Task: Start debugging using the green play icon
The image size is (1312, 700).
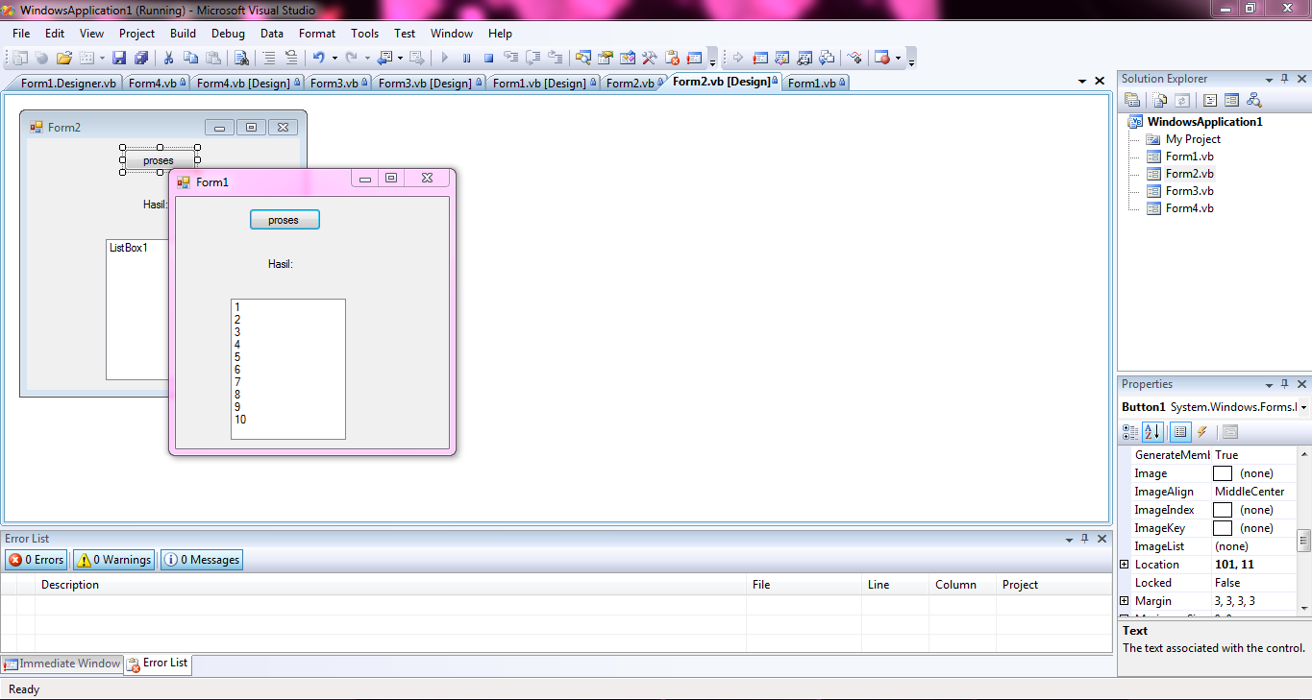Action: point(444,57)
